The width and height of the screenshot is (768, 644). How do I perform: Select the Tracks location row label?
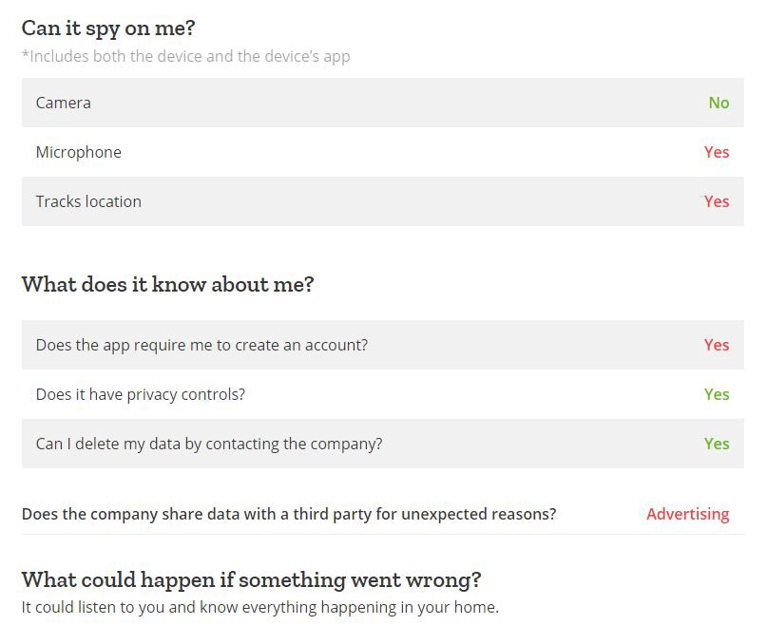pyautogui.click(x=88, y=201)
